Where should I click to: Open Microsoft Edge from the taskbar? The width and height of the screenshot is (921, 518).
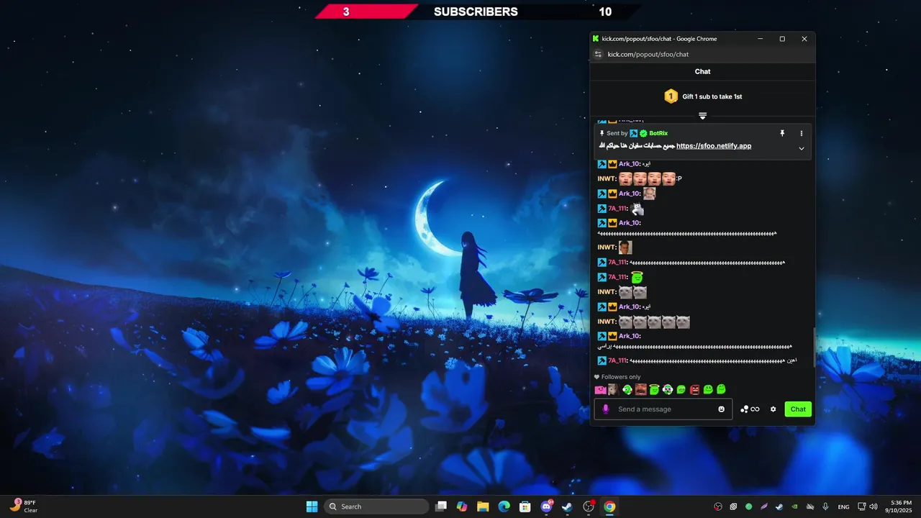[x=504, y=506]
